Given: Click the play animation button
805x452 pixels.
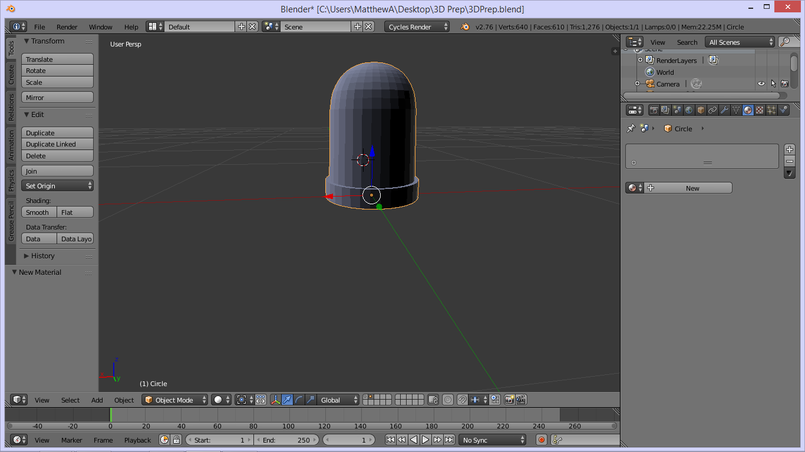Looking at the screenshot, I should pyautogui.click(x=425, y=440).
